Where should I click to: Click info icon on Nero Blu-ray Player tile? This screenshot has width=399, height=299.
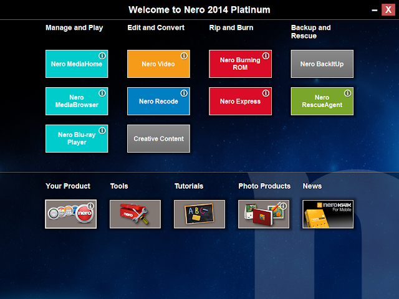coord(102,130)
